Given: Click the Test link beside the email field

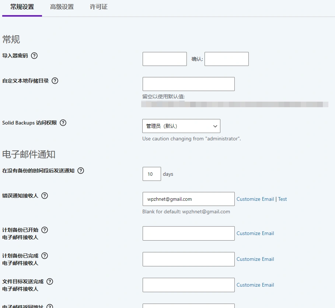Looking at the screenshot, I should [x=282, y=199].
